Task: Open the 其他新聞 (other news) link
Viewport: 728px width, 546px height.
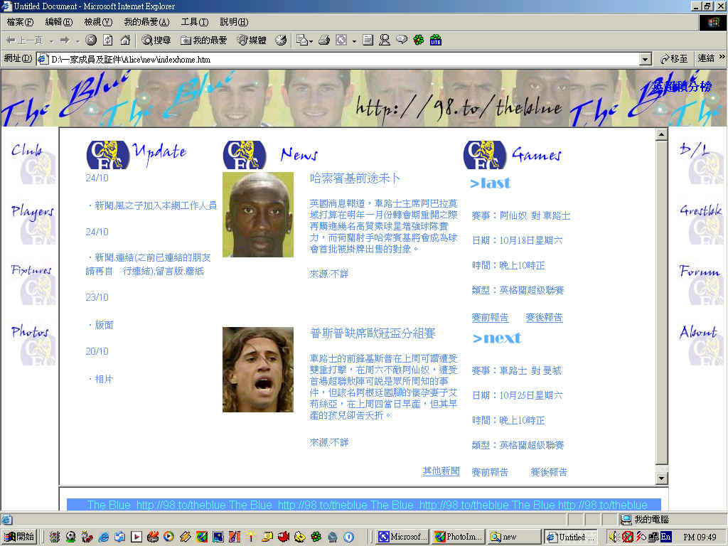Action: coord(441,471)
